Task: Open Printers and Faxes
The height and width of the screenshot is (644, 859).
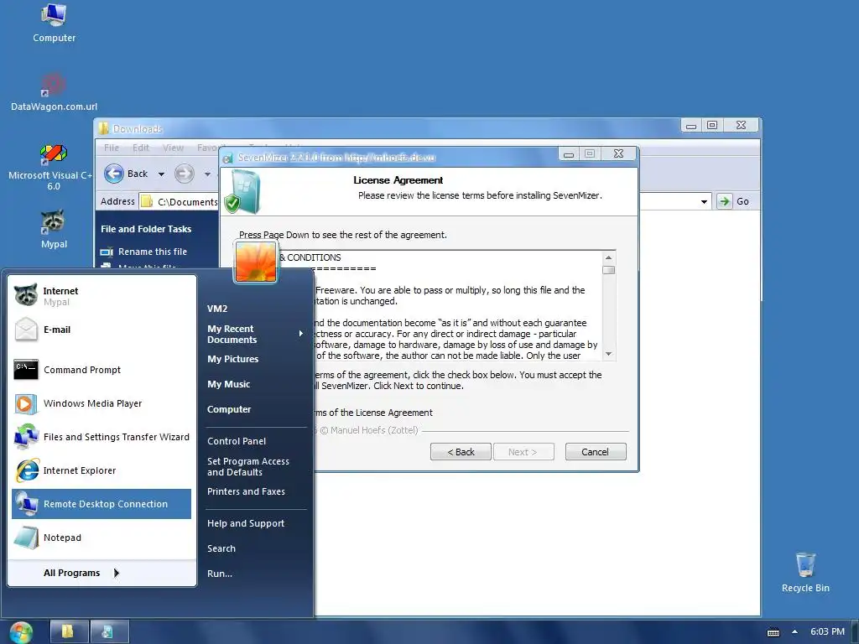Action: [246, 491]
